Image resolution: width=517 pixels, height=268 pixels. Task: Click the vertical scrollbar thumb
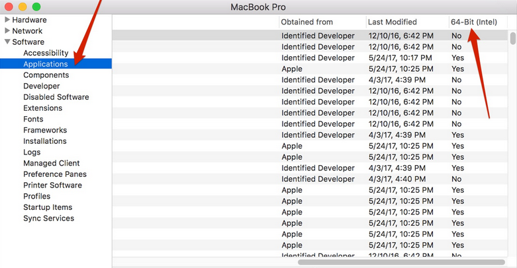click(x=512, y=38)
